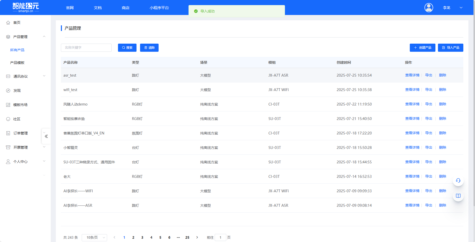Open the customer service headset icon
Viewport: 475px width, 242px height.
(x=458, y=181)
